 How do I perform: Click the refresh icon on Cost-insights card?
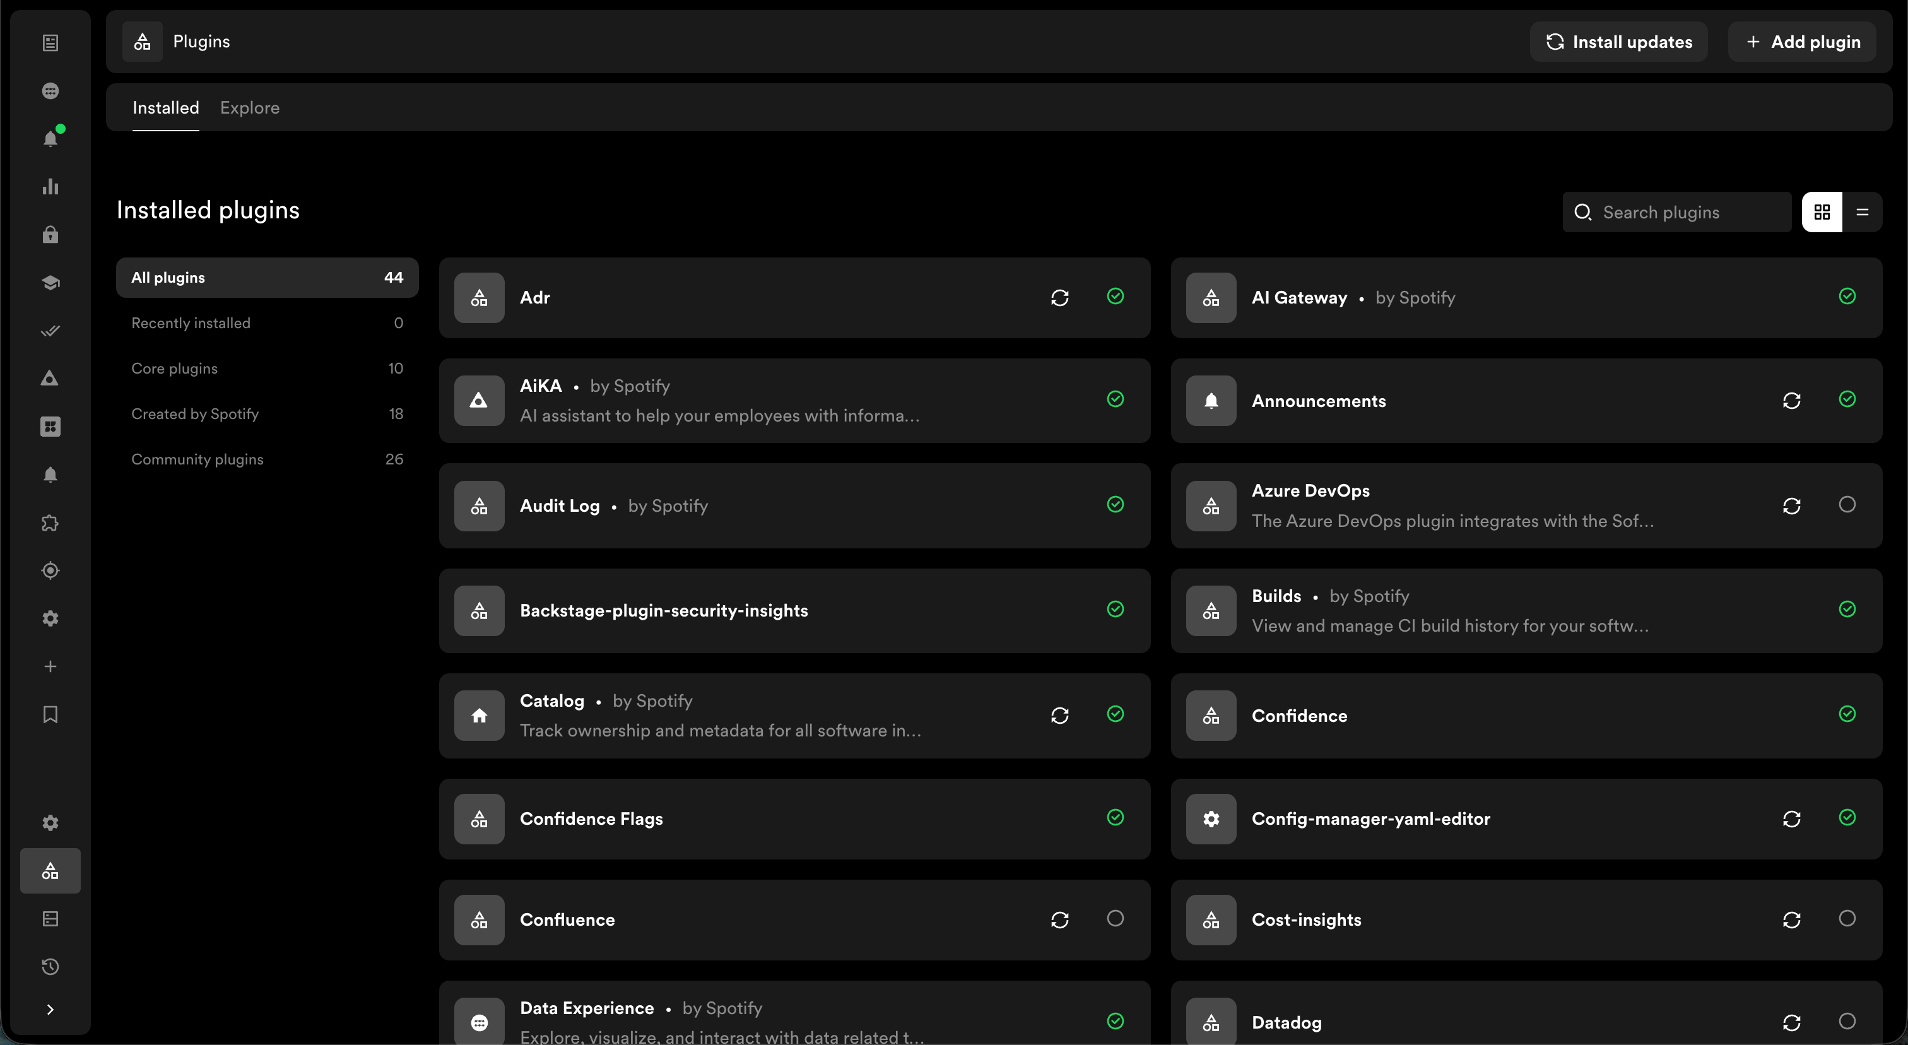(1792, 920)
